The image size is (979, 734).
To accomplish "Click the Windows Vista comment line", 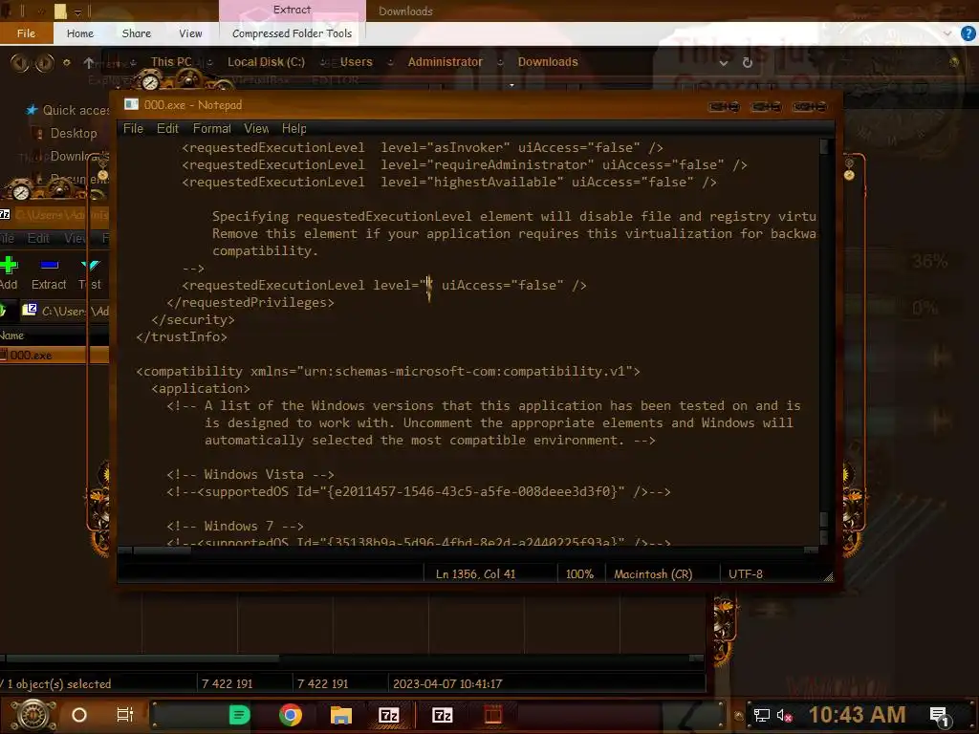I will [x=250, y=474].
